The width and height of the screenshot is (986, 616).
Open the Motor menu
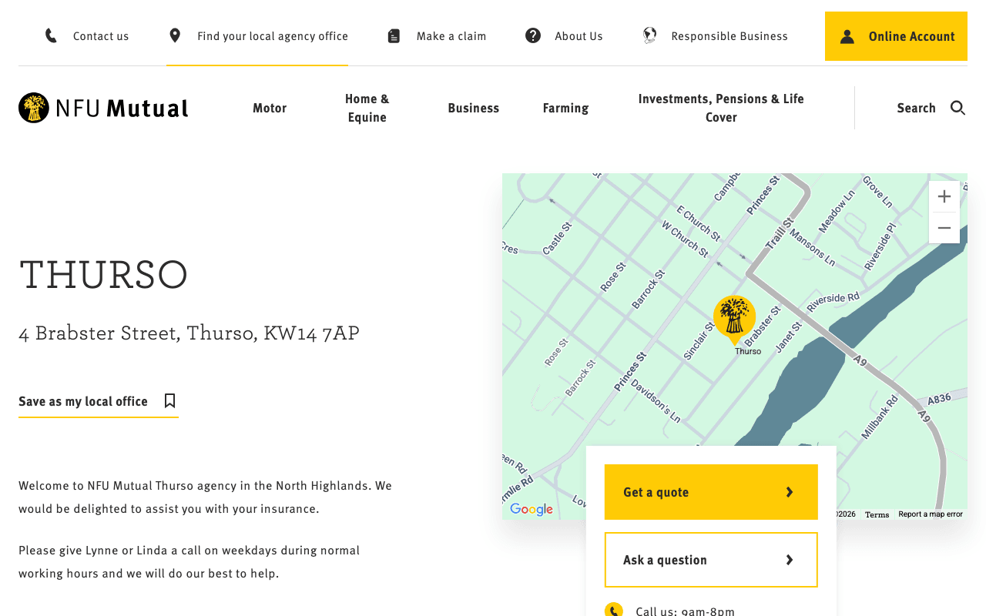(x=270, y=108)
